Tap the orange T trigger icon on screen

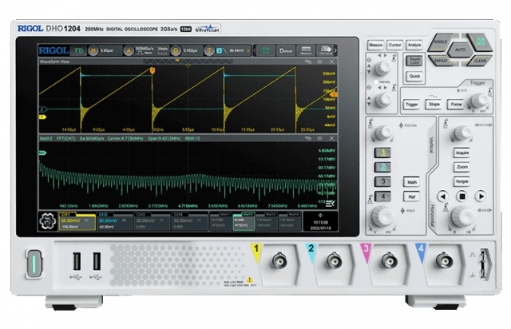[209, 50]
